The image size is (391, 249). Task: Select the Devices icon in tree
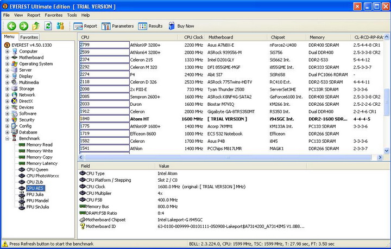[15, 107]
